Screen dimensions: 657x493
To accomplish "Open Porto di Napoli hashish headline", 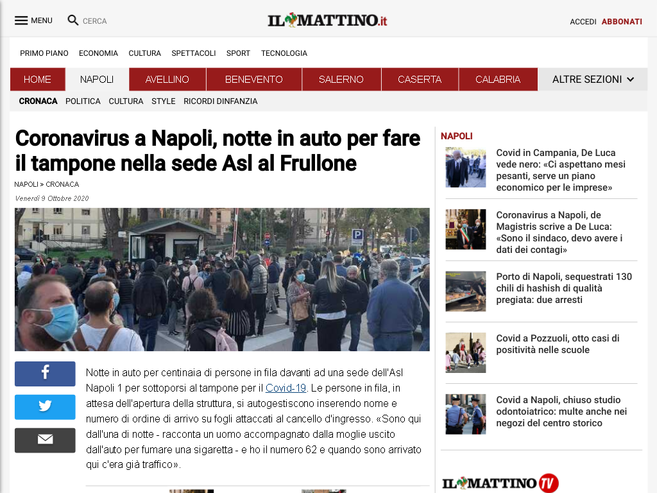I will [564, 288].
